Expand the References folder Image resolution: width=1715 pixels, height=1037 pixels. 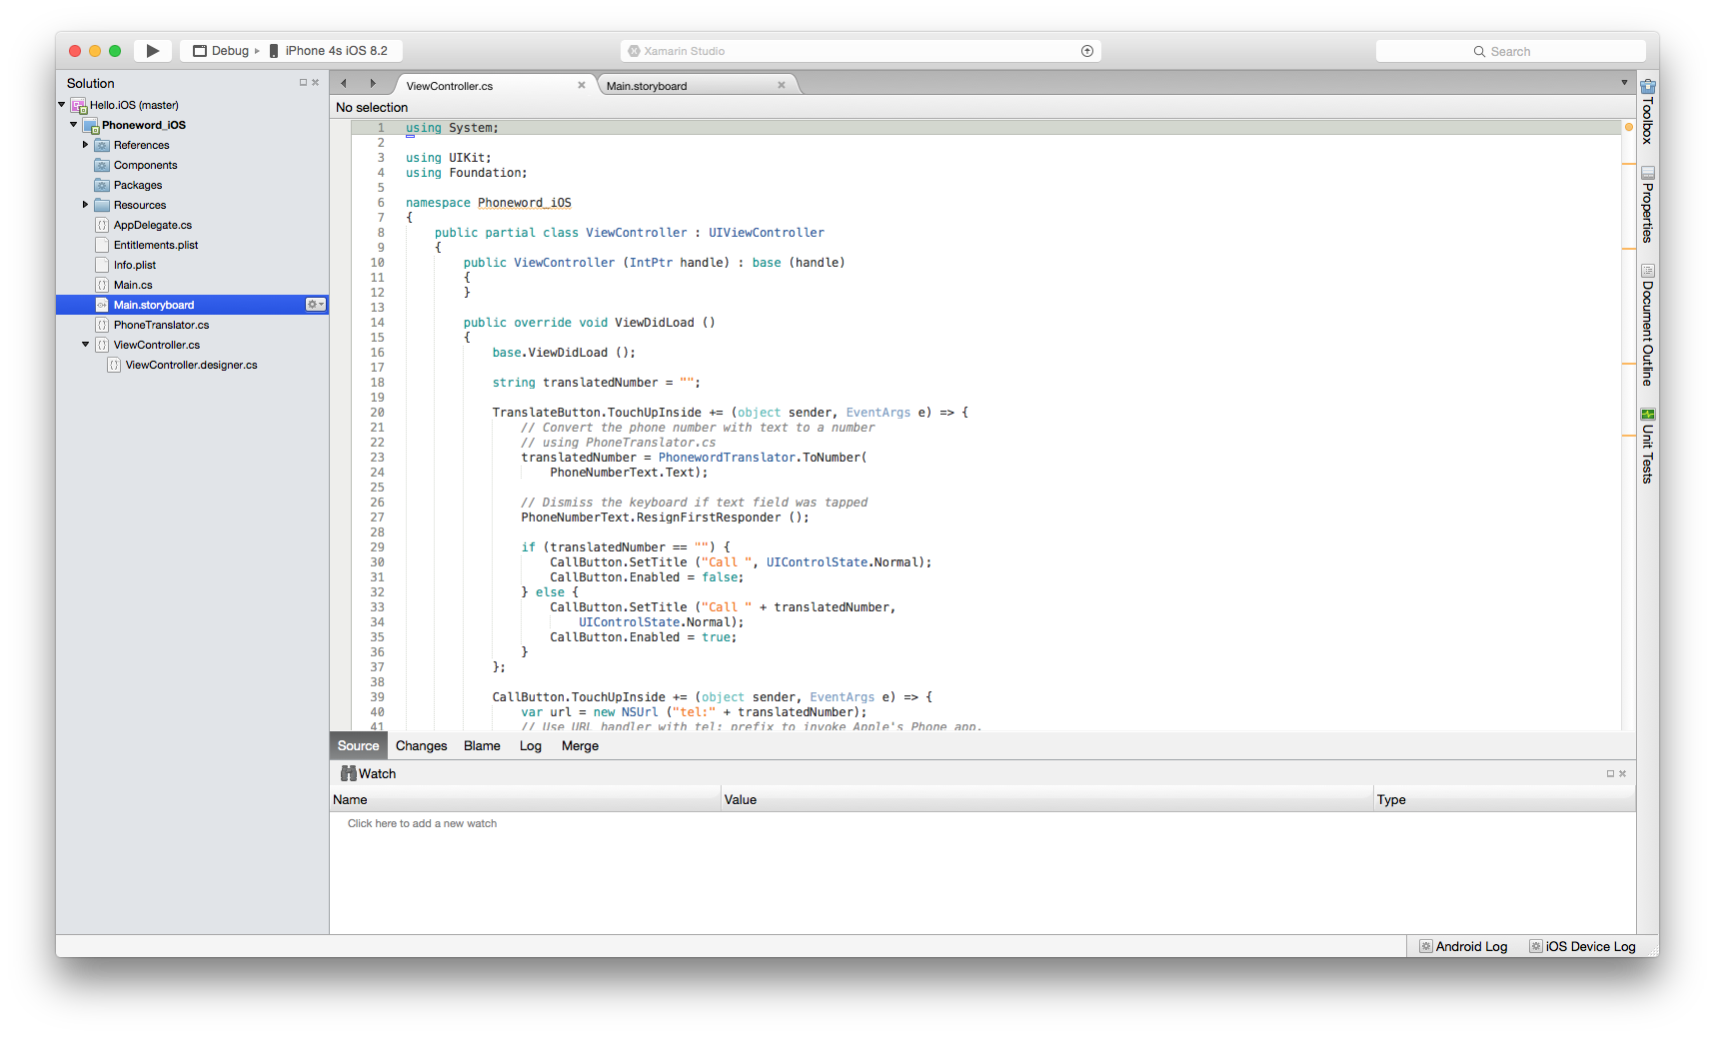85,145
